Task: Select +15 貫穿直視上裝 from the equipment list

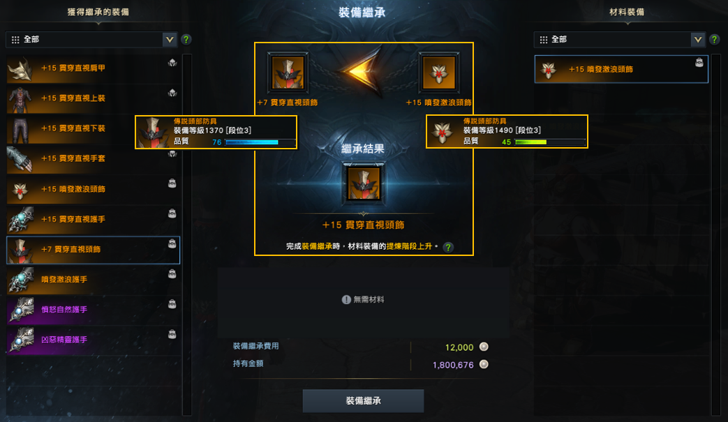Action: (x=93, y=98)
